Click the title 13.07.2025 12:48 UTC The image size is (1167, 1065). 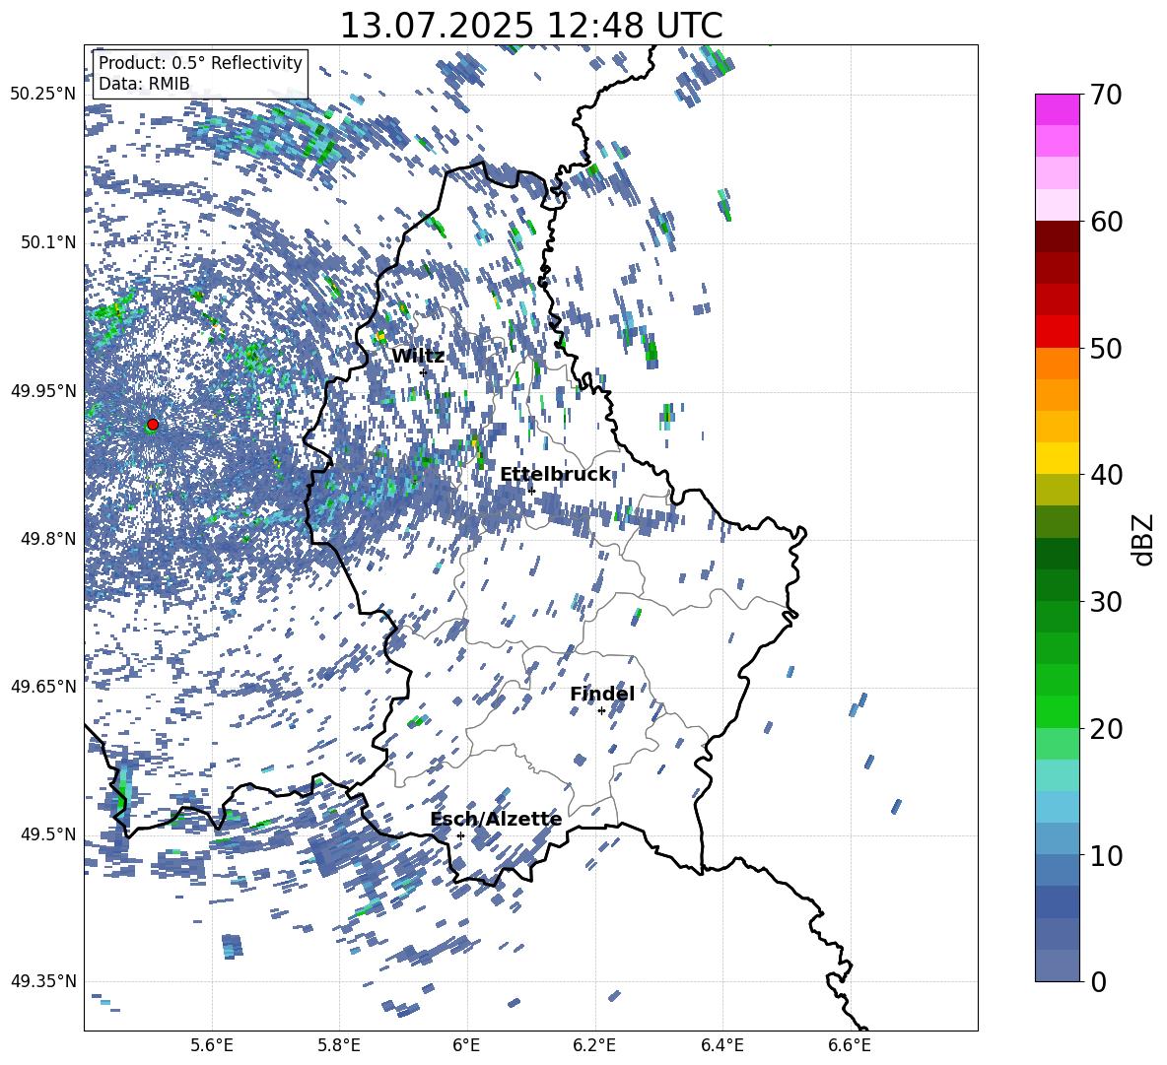tap(531, 26)
